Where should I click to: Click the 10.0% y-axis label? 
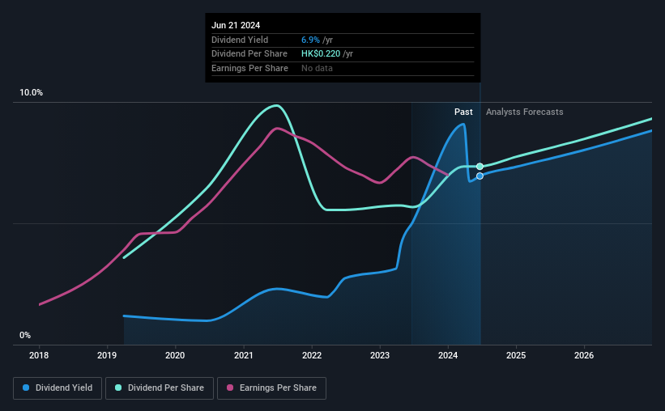pos(31,93)
